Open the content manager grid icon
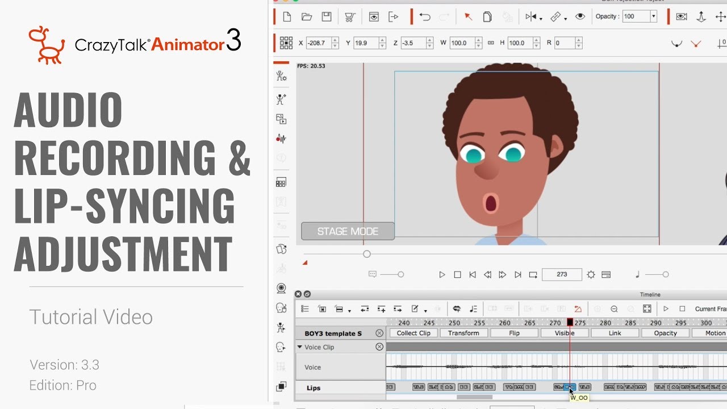This screenshot has height=409, width=727. point(281,182)
